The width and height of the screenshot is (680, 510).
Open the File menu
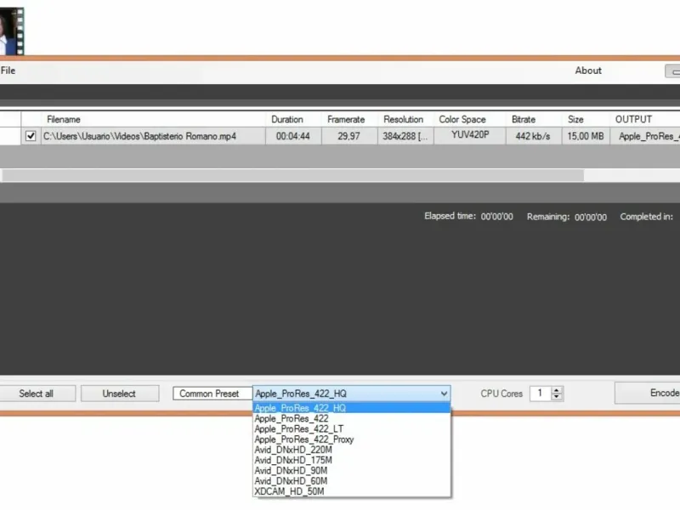coord(8,71)
